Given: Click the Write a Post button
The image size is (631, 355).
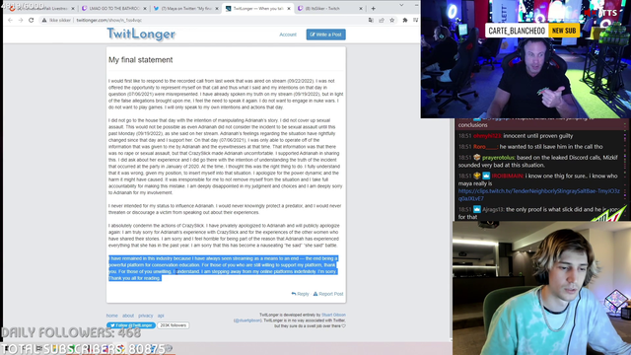Looking at the screenshot, I should point(325,35).
